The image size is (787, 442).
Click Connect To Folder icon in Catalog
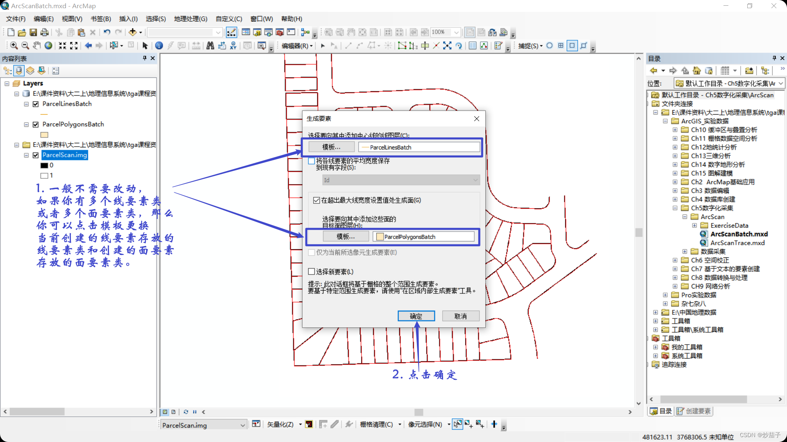pos(749,71)
